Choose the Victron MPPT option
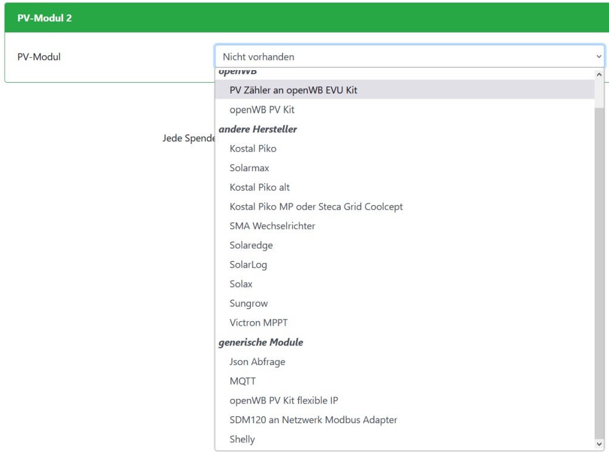 point(258,323)
